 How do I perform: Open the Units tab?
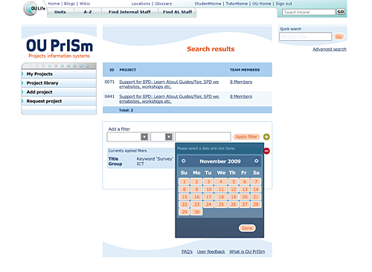click(x=60, y=12)
